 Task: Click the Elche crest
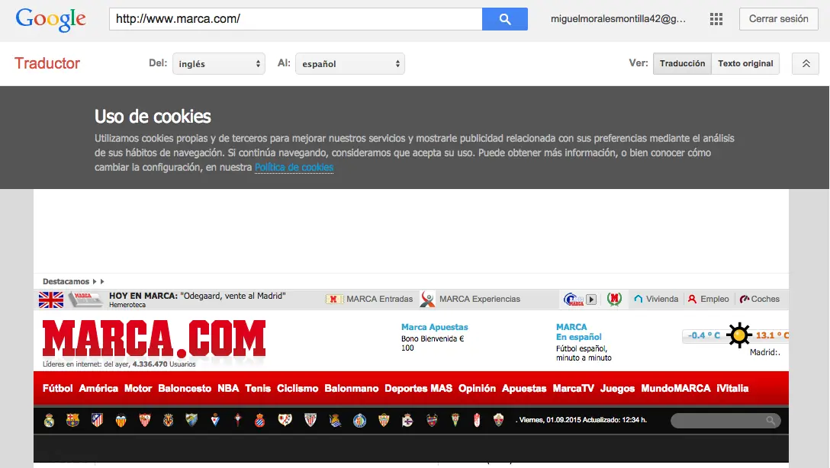tap(498, 420)
